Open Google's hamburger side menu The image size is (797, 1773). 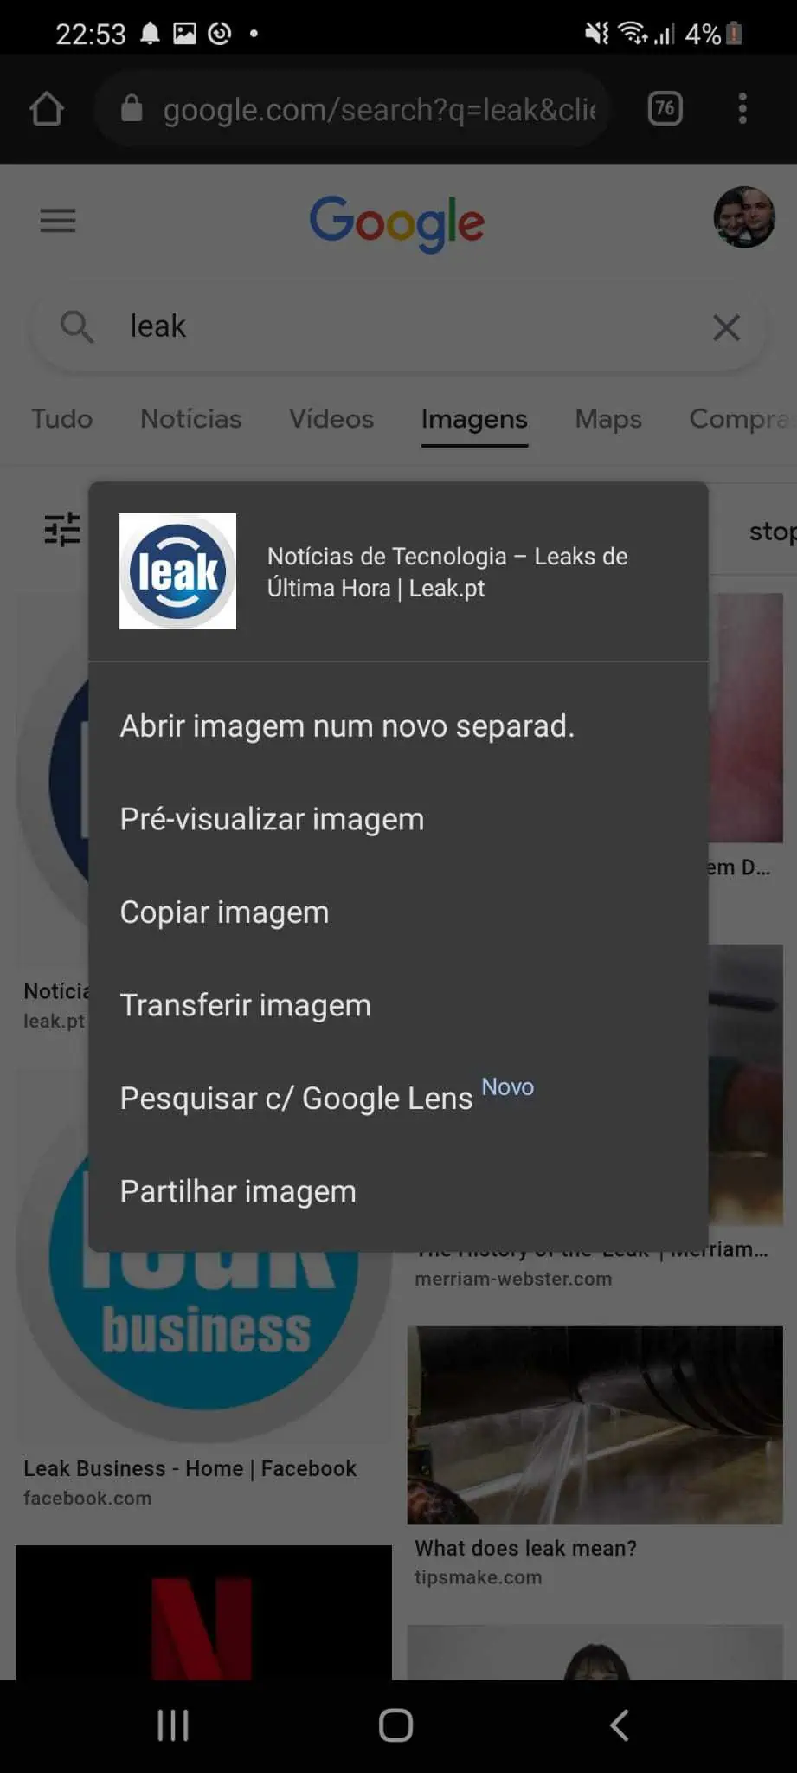coord(58,220)
